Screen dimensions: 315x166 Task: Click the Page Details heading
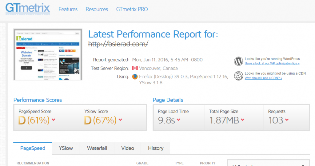[168, 100]
